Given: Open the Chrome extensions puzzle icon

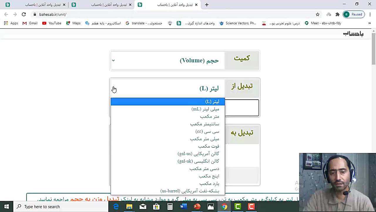Looking at the screenshot, I should 338,14.
